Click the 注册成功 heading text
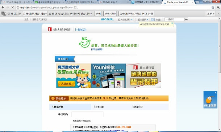Viewport: 221px width, 132px height. [81, 30]
